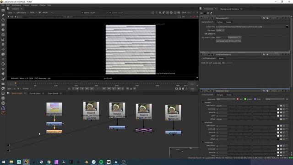Open the Channel nodes toolbar icon
The width and height of the screenshot is (293, 165).
[x=3, y=25]
